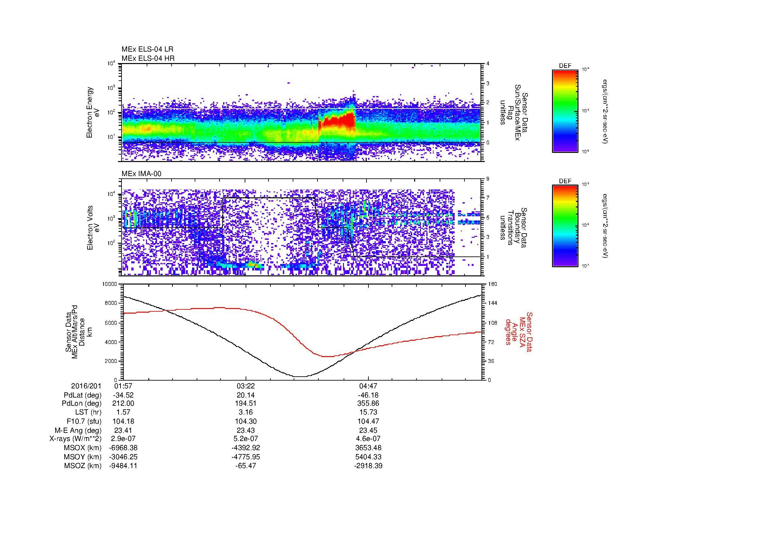Click the SZA axis tick '180'
The height and width of the screenshot is (540, 764).
tap(493, 284)
